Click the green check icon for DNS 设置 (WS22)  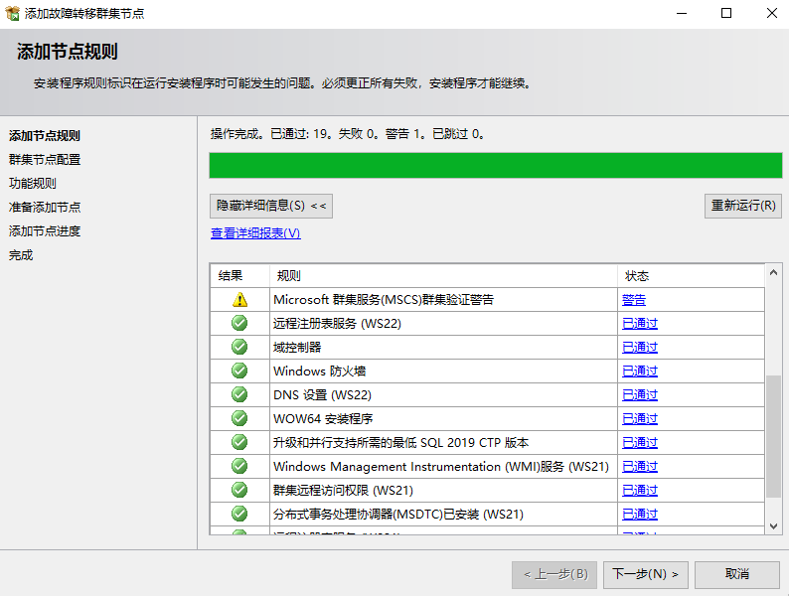[238, 394]
